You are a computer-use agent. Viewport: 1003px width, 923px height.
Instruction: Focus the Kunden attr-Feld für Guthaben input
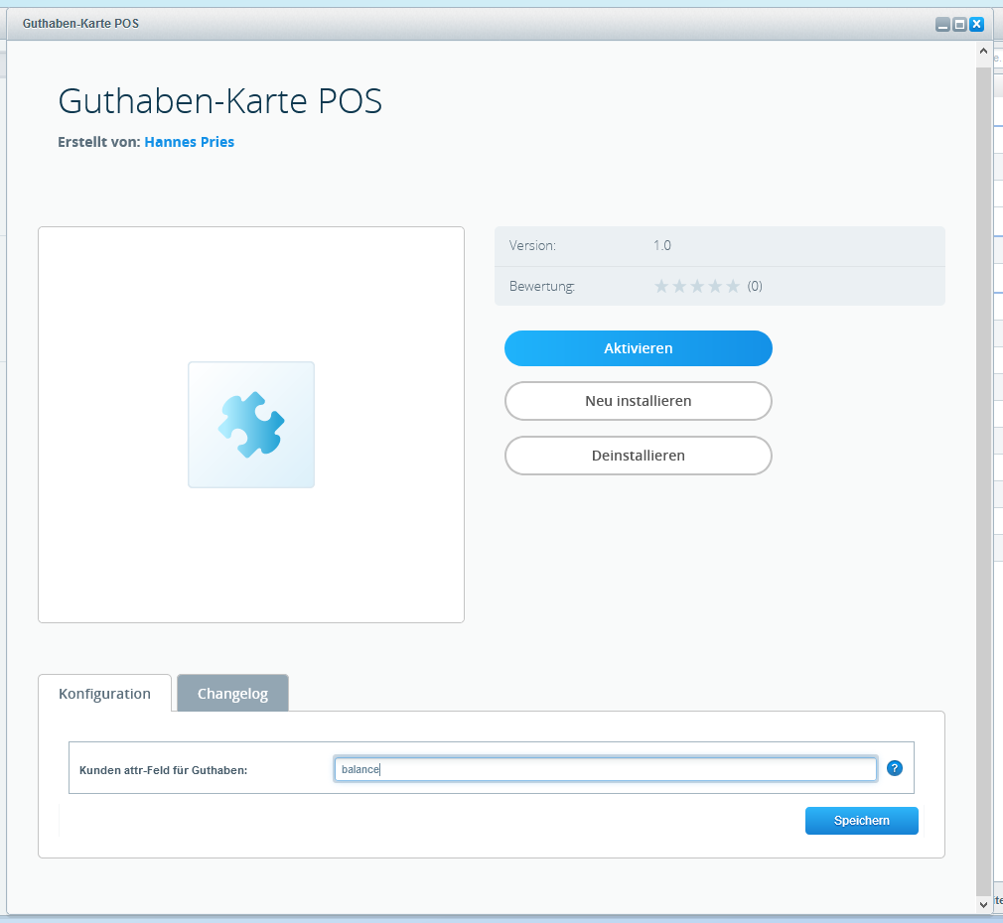[605, 769]
